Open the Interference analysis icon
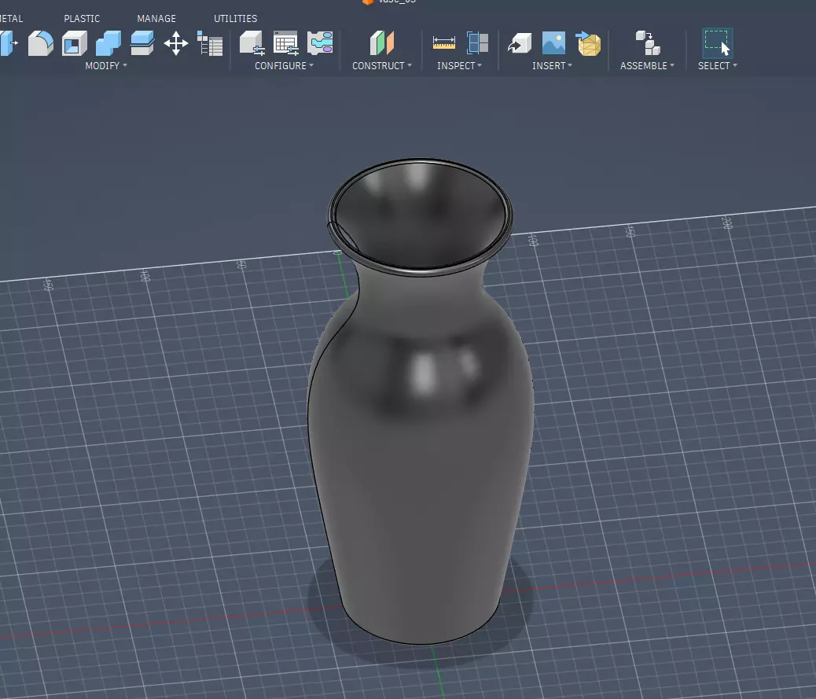 477,43
